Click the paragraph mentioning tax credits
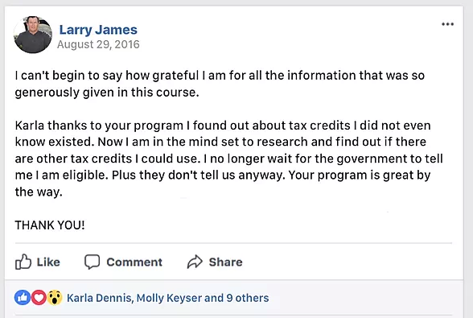Viewport: 473px width, 318px height. [228, 159]
